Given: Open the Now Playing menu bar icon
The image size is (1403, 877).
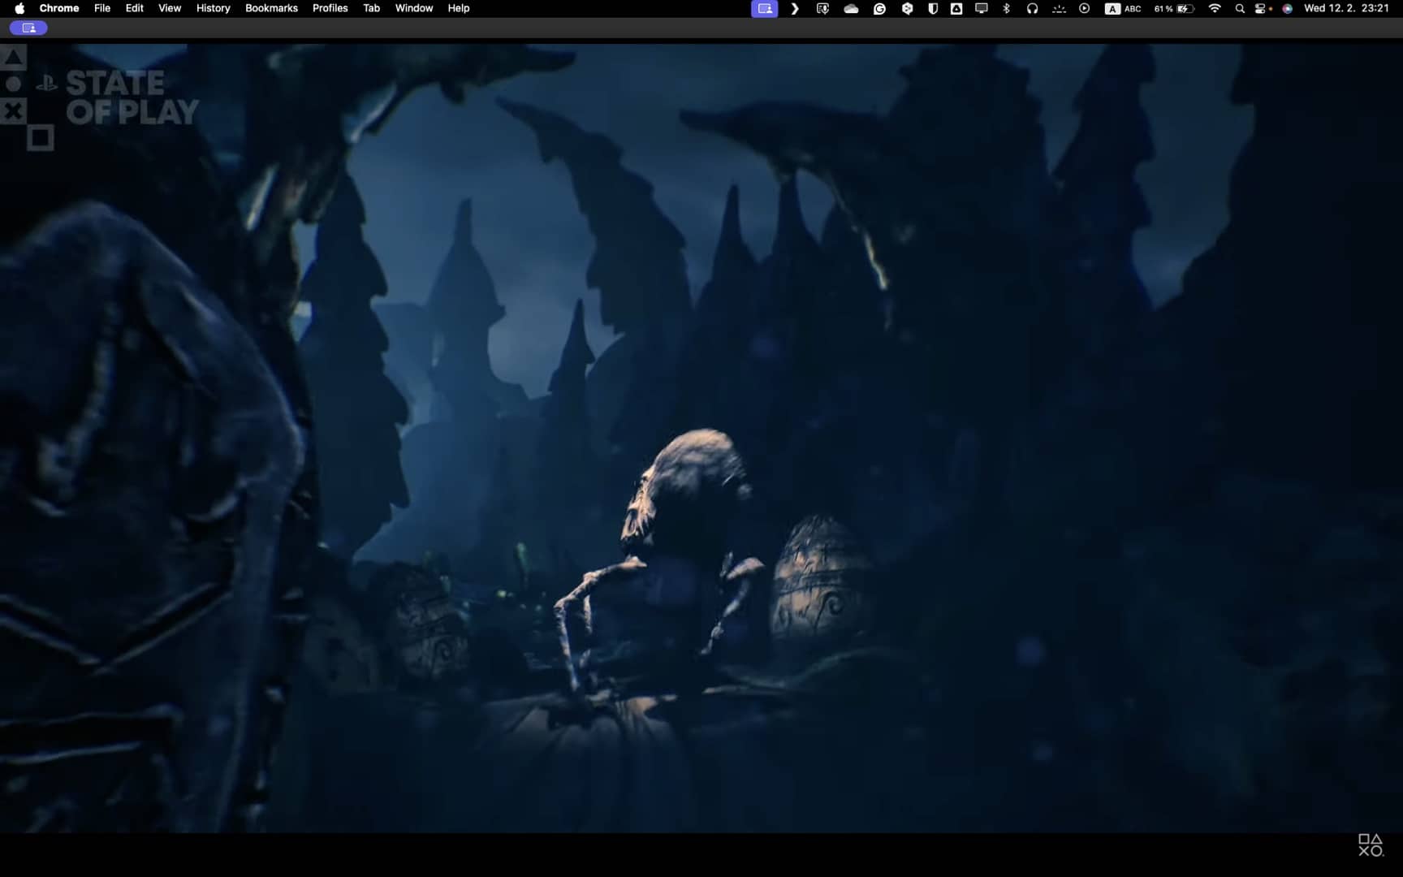Looking at the screenshot, I should (x=1085, y=8).
